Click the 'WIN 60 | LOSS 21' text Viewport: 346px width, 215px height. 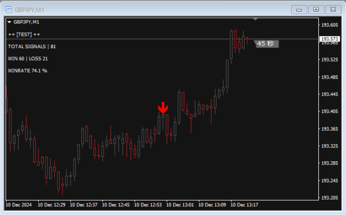pyautogui.click(x=28, y=59)
